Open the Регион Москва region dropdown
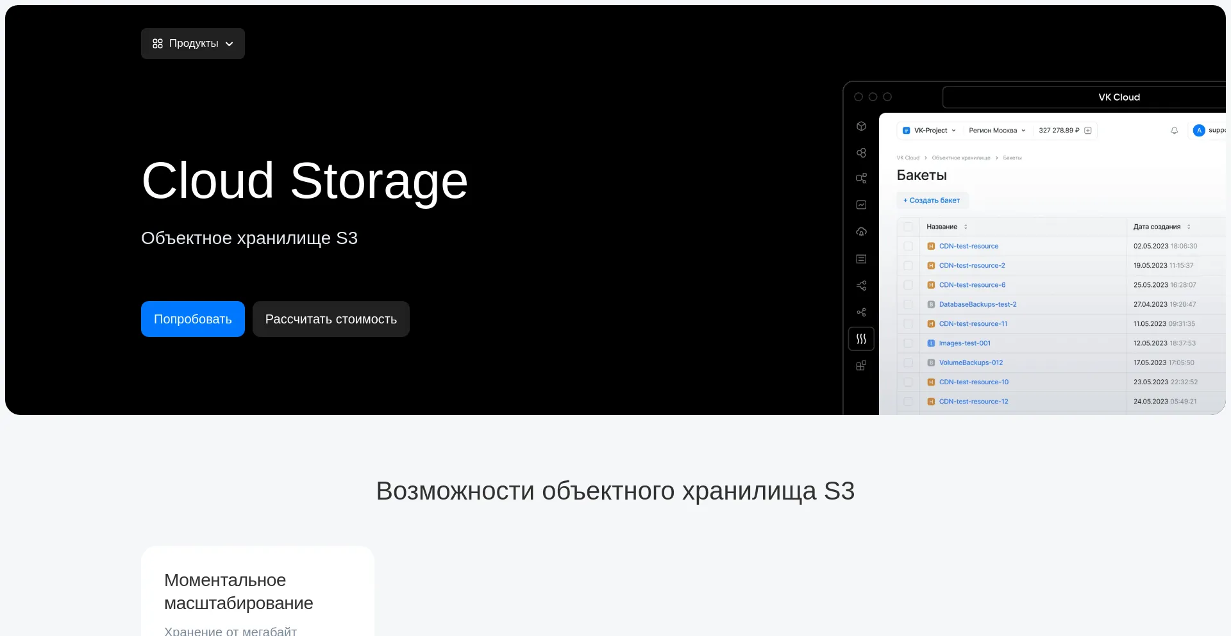 click(x=997, y=131)
